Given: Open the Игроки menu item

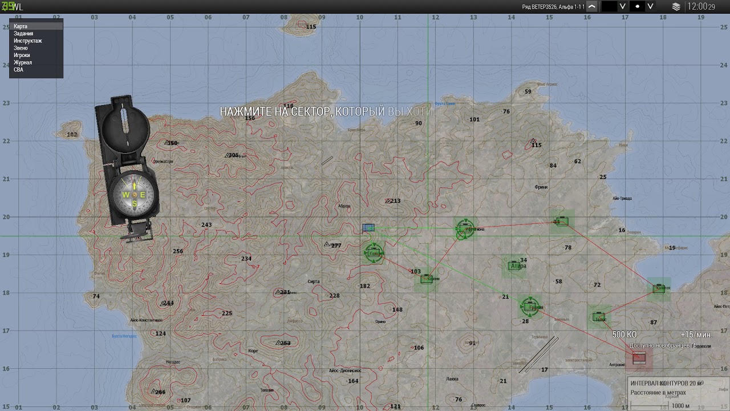Looking at the screenshot, I should click(x=36, y=55).
